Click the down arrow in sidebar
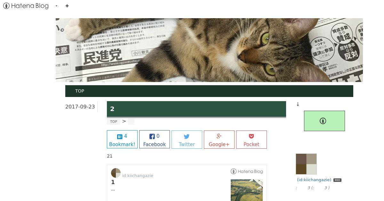The height and width of the screenshot is (201, 384). (x=298, y=104)
